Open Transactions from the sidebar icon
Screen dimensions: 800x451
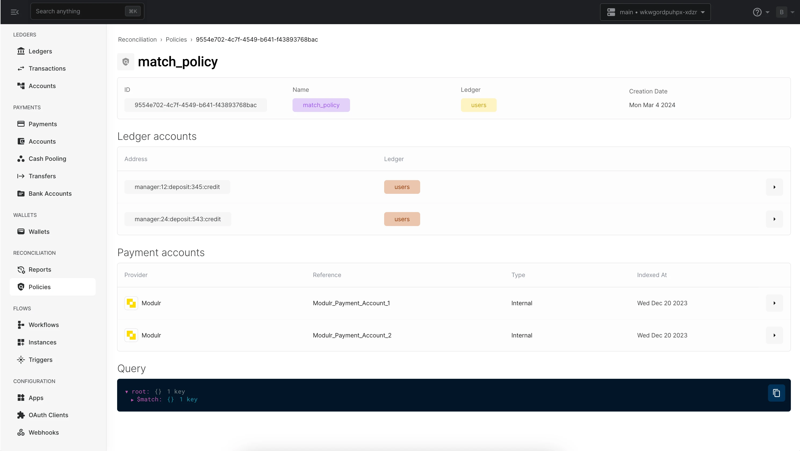point(21,68)
